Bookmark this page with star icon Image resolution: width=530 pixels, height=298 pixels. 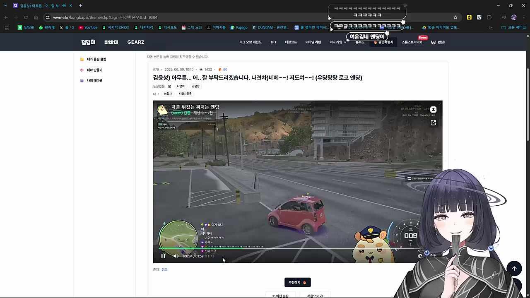[x=455, y=17]
